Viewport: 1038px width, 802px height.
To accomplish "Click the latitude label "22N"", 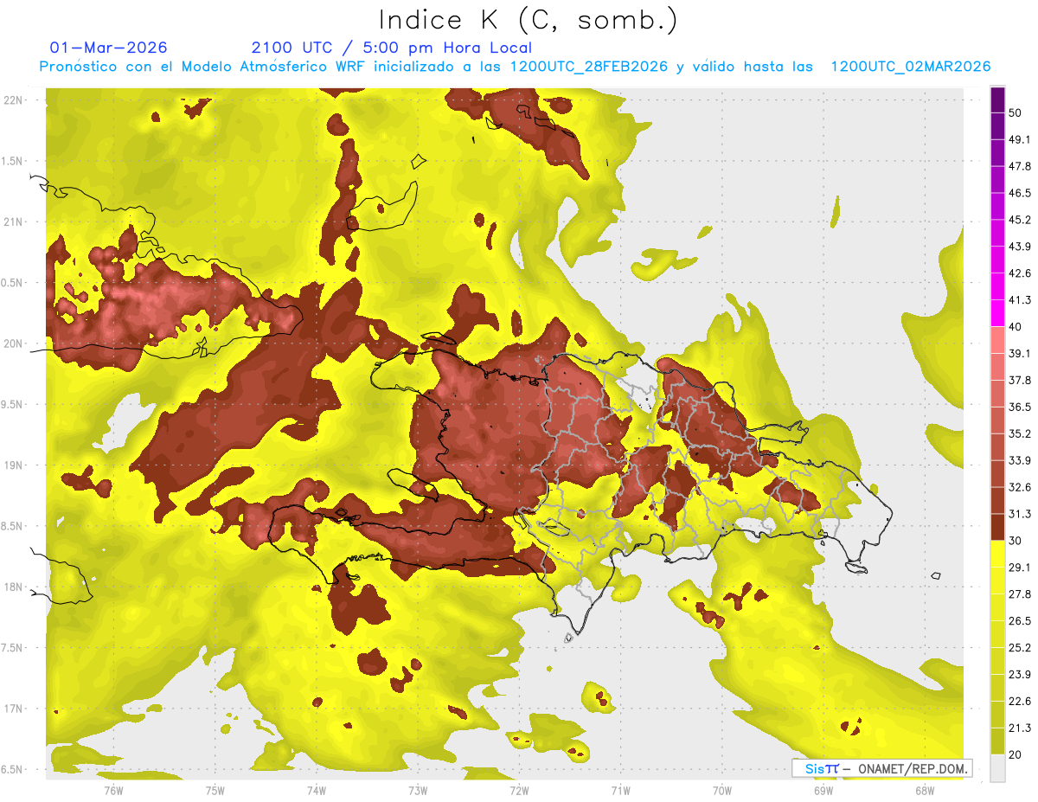I will tap(14, 100).
